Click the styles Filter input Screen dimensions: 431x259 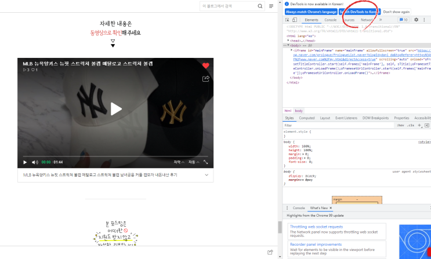coord(338,125)
